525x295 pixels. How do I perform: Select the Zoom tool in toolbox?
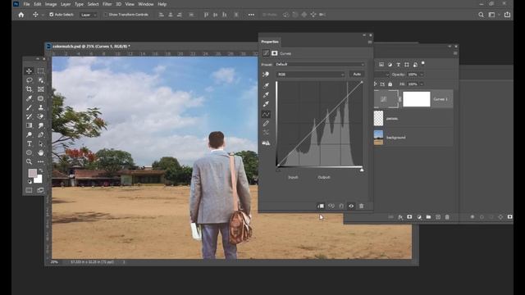(x=30, y=161)
